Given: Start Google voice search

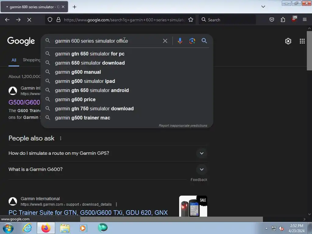Looking at the screenshot, I should point(180,41).
